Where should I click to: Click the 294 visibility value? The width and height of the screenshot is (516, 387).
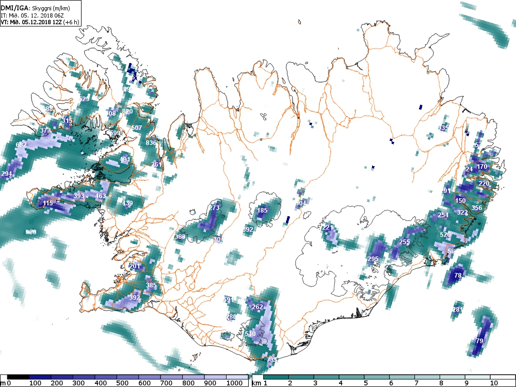7,174
